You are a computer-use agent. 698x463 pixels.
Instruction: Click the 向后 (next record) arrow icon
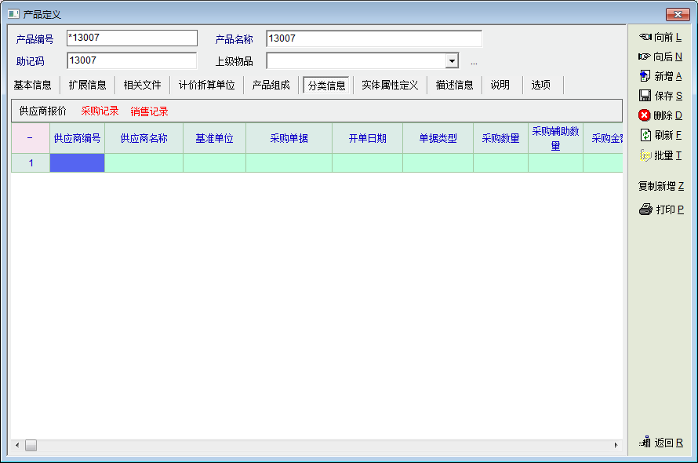pos(645,57)
